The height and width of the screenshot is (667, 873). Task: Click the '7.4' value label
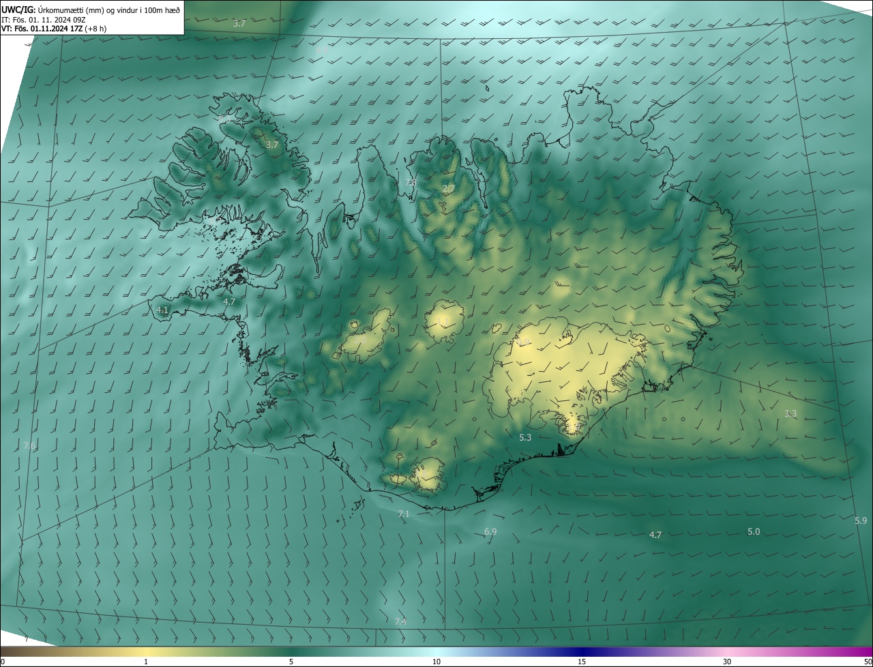pyautogui.click(x=400, y=621)
